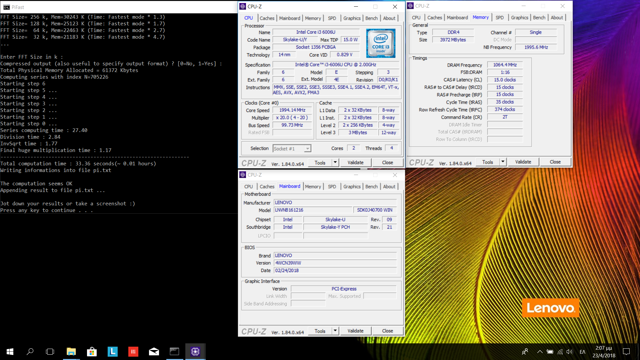Open Caches tab in the Mainboard window
640x360 pixels.
pos(267,187)
